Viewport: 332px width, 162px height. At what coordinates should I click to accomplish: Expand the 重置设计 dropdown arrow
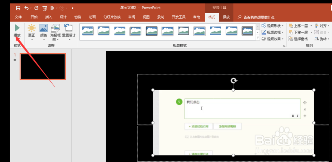tap(69, 40)
